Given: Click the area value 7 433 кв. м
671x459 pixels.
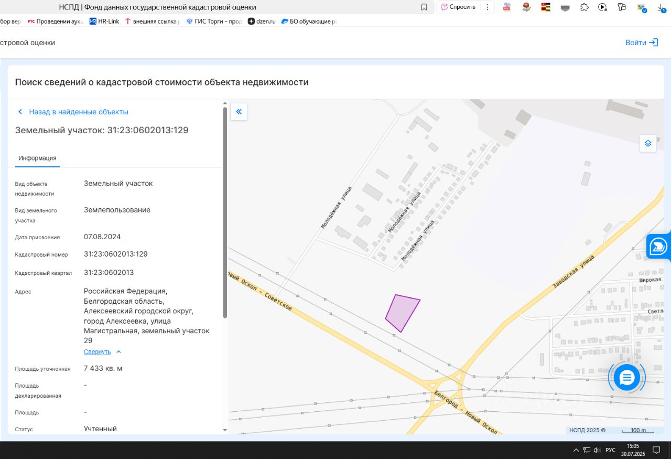Looking at the screenshot, I should pos(103,368).
